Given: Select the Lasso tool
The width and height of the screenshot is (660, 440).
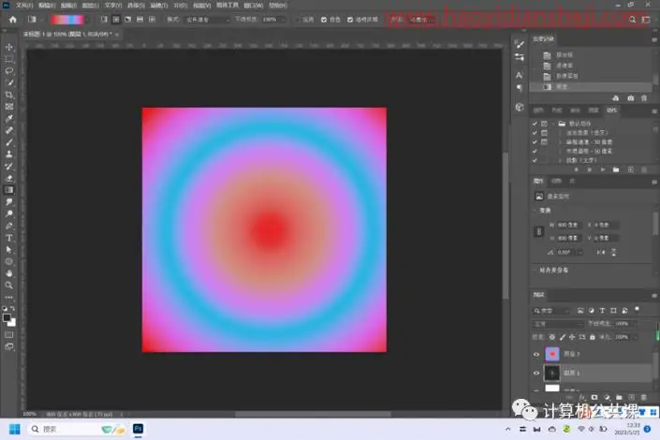Looking at the screenshot, I should (x=8, y=71).
